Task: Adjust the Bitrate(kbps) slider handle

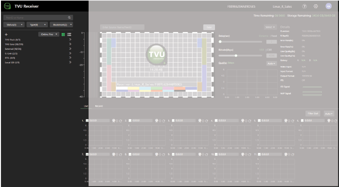Action: point(236,55)
